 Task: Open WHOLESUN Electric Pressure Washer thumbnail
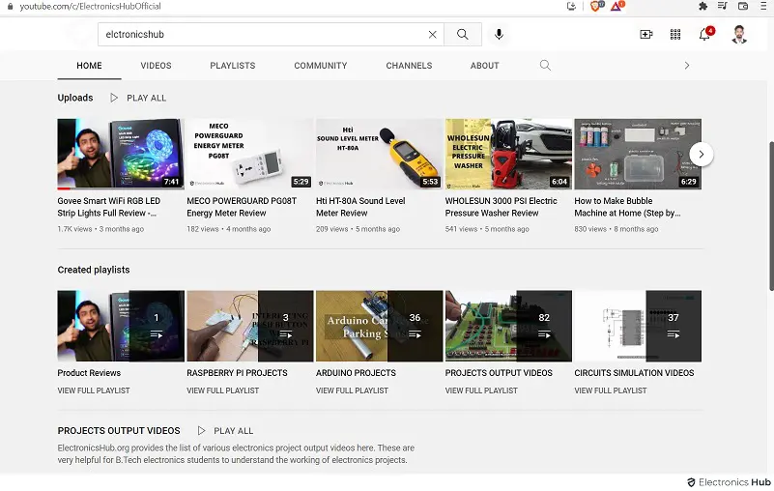(x=508, y=154)
